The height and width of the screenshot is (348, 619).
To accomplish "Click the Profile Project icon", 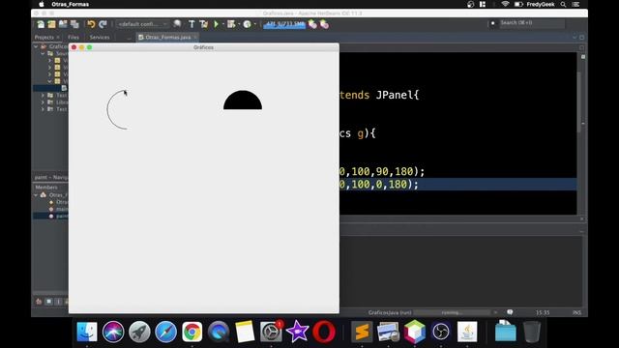I will [x=248, y=24].
